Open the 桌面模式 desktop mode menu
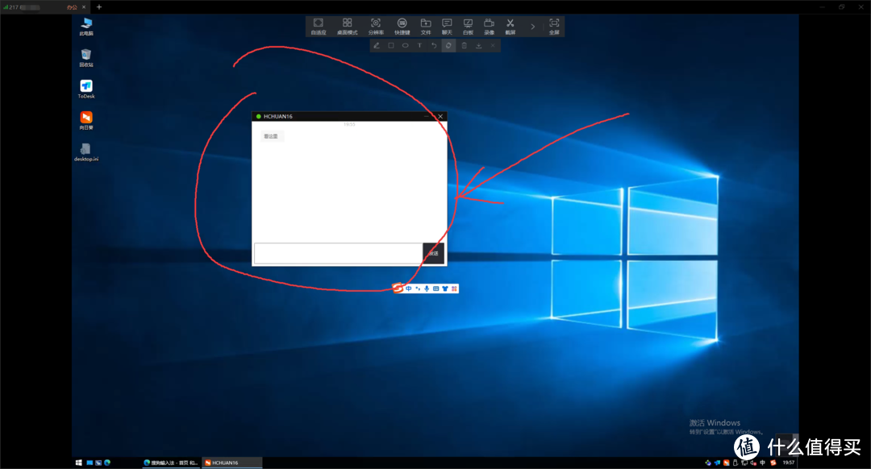 347,26
